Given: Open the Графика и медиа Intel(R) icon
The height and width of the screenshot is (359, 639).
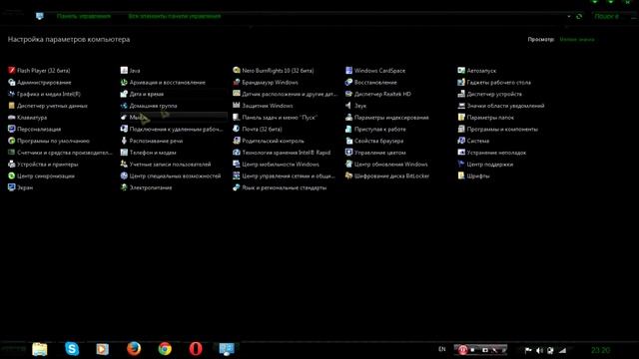Looking at the screenshot, I should [11, 94].
